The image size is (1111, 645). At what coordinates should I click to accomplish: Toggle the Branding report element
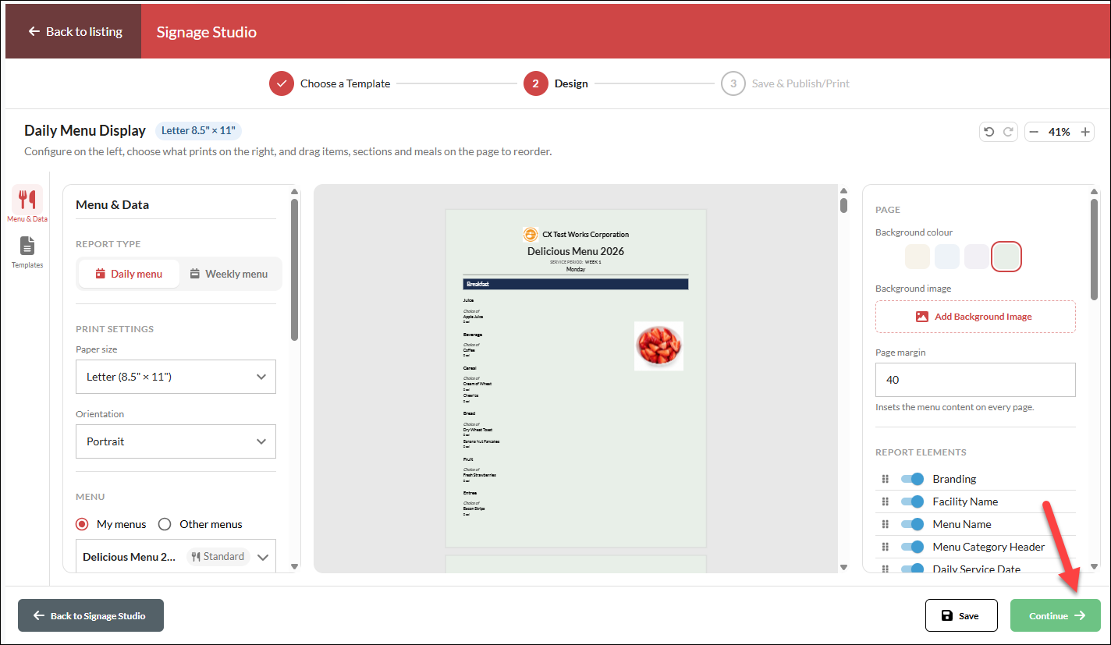pyautogui.click(x=912, y=479)
